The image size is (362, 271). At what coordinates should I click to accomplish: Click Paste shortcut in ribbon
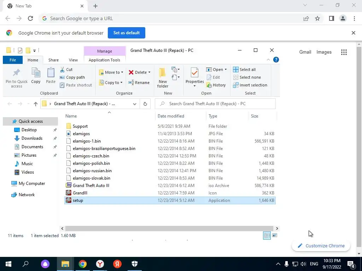coord(76,85)
